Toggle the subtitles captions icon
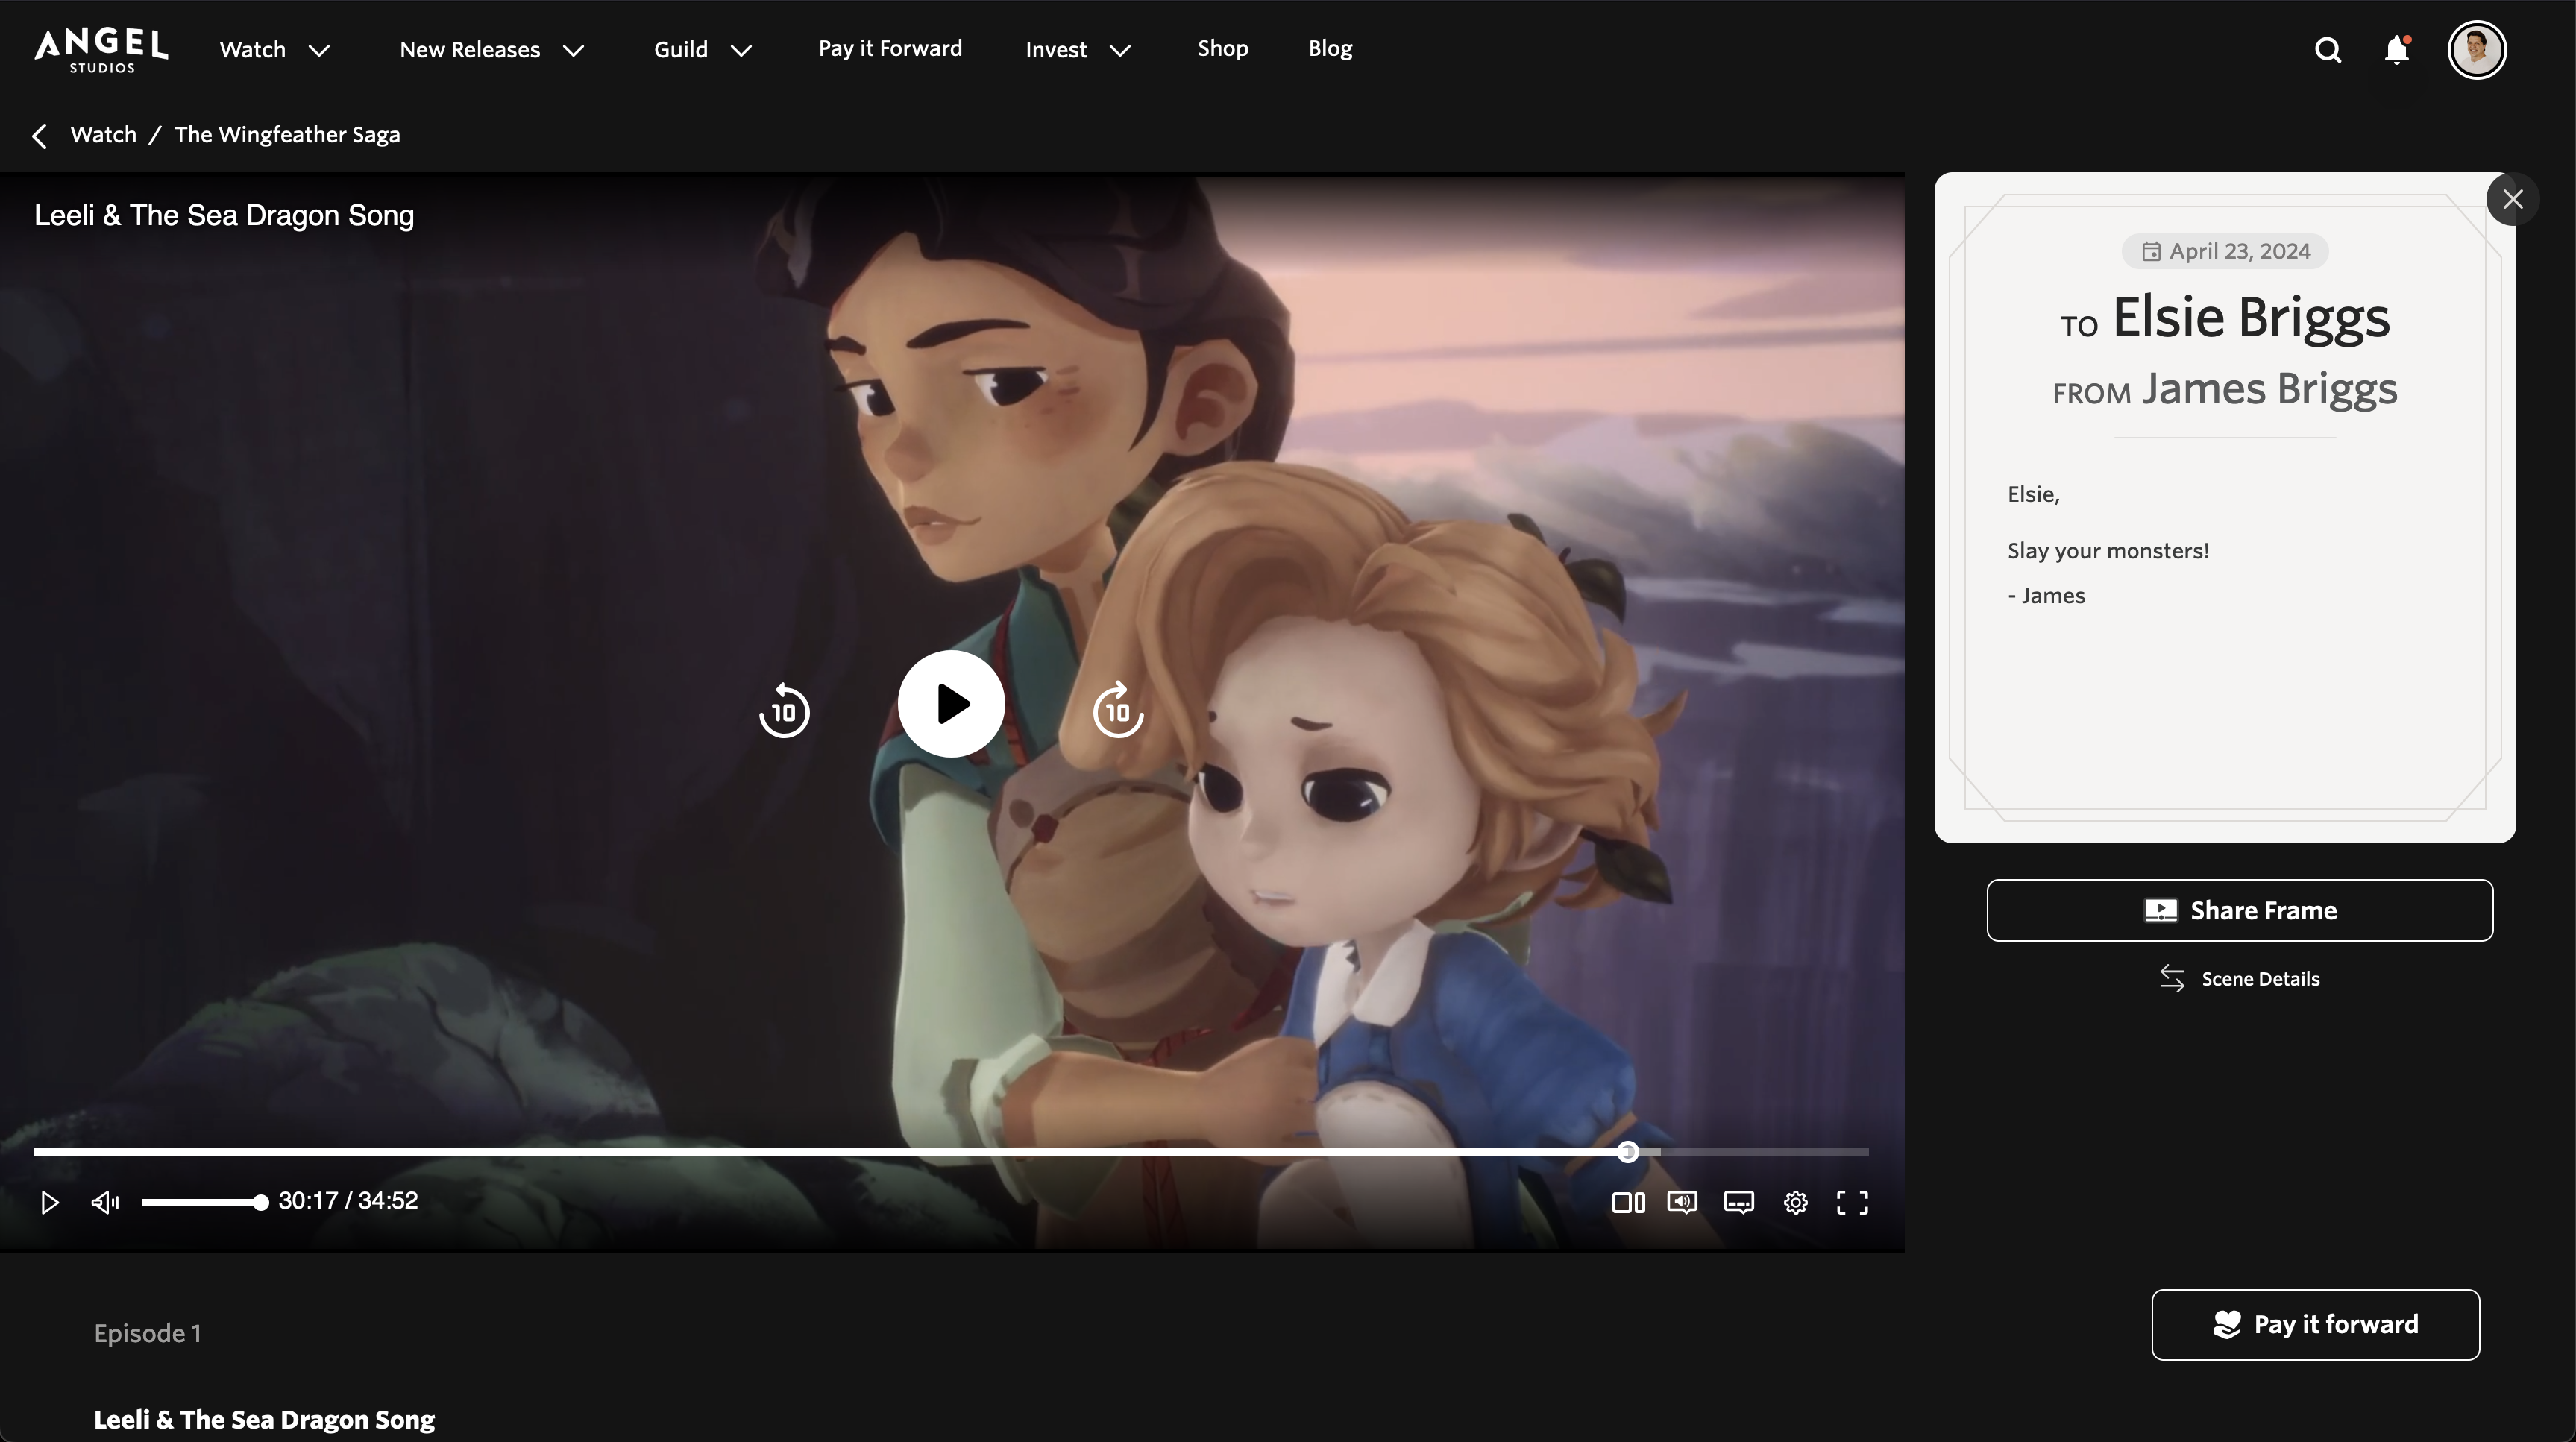The width and height of the screenshot is (2576, 1442). coord(1739,1202)
